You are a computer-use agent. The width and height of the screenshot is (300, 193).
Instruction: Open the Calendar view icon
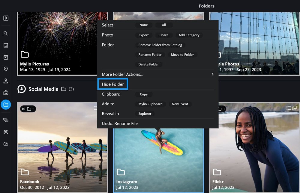coord(6,57)
